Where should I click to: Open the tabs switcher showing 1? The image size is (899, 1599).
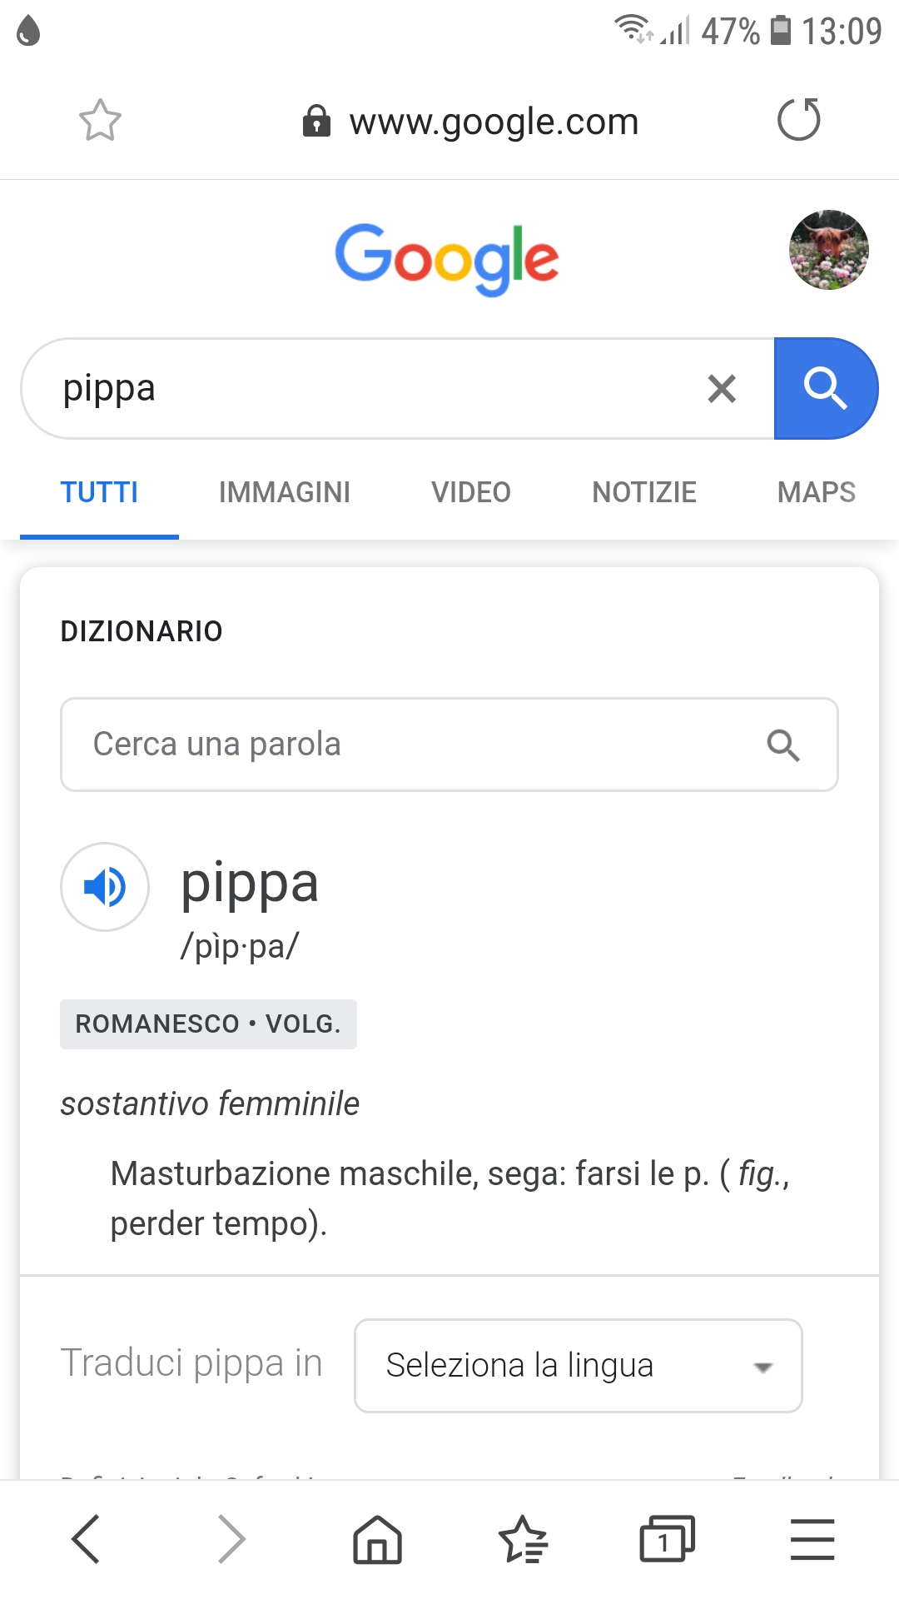tap(667, 1538)
